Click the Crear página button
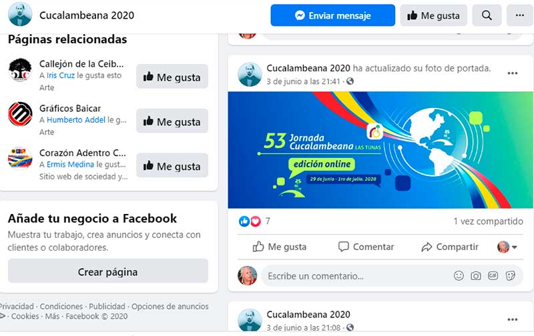This screenshot has height=336, width=534. click(108, 271)
